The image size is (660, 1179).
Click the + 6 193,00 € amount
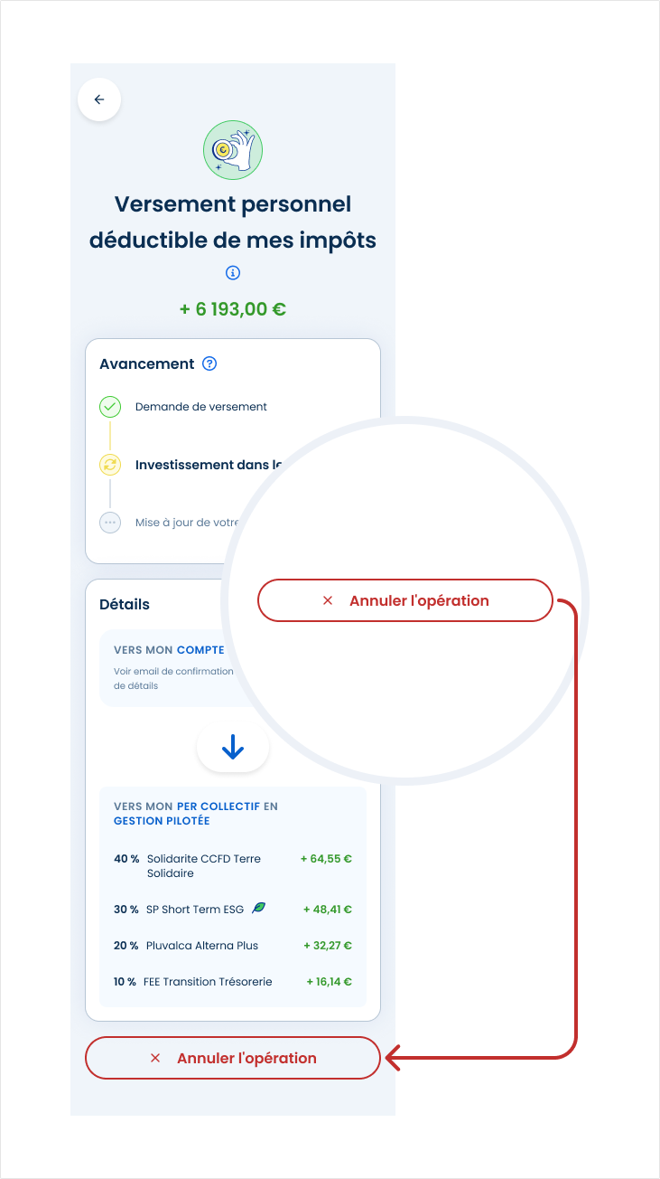coord(233,309)
